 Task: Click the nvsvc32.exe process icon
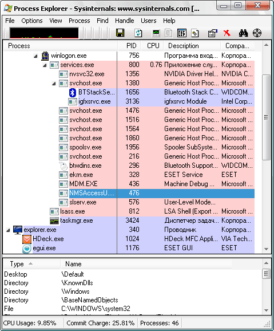(63, 74)
